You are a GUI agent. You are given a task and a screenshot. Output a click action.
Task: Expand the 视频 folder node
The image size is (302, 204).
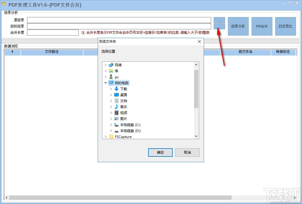[111, 113]
